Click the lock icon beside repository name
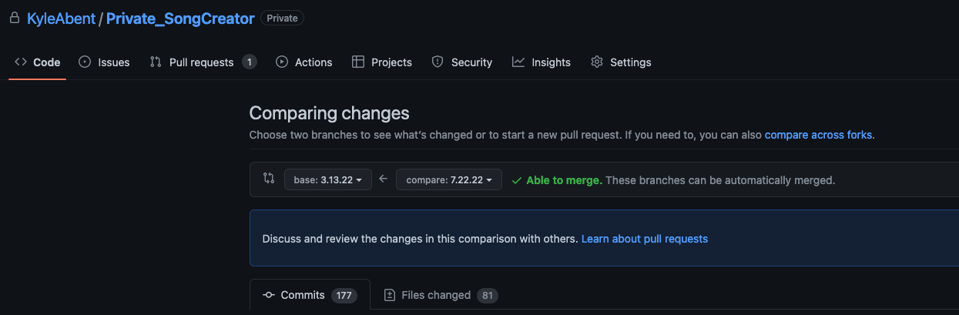 14,18
